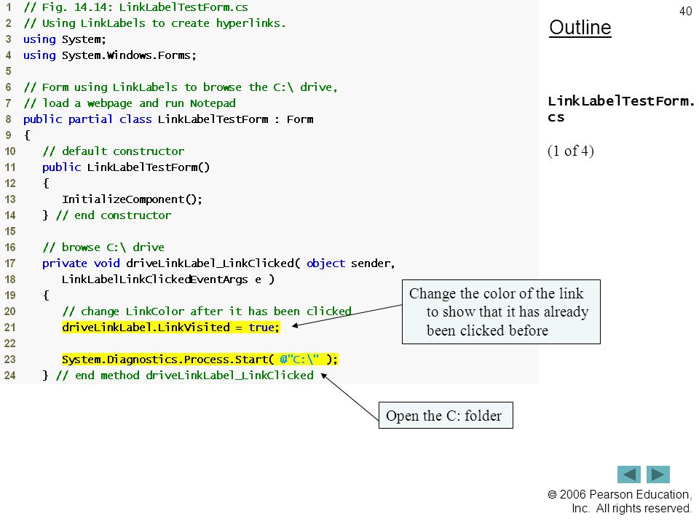Click the LinkLabelLinkClickedEventArgs parameter line
Image resolution: width=699 pixels, height=524 pixels.
(168, 279)
